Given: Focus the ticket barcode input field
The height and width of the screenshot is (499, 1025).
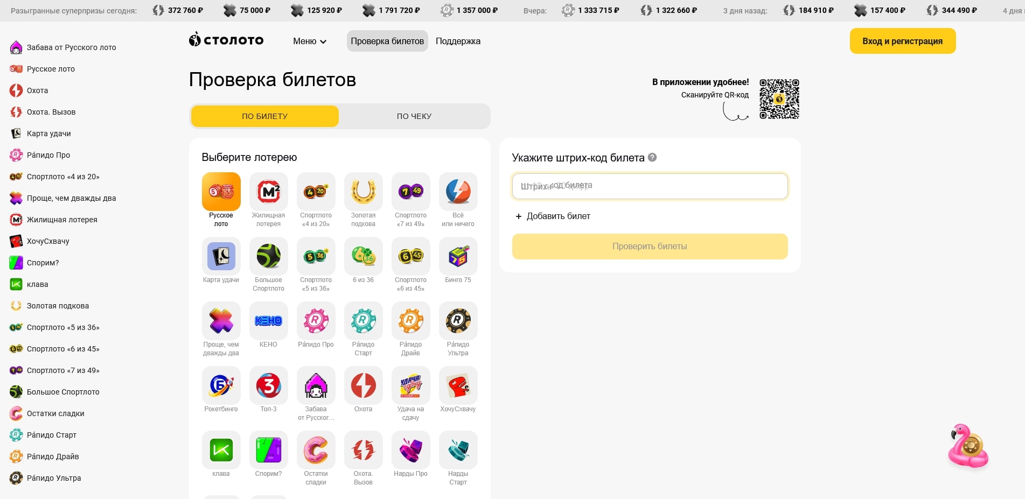Looking at the screenshot, I should [650, 186].
